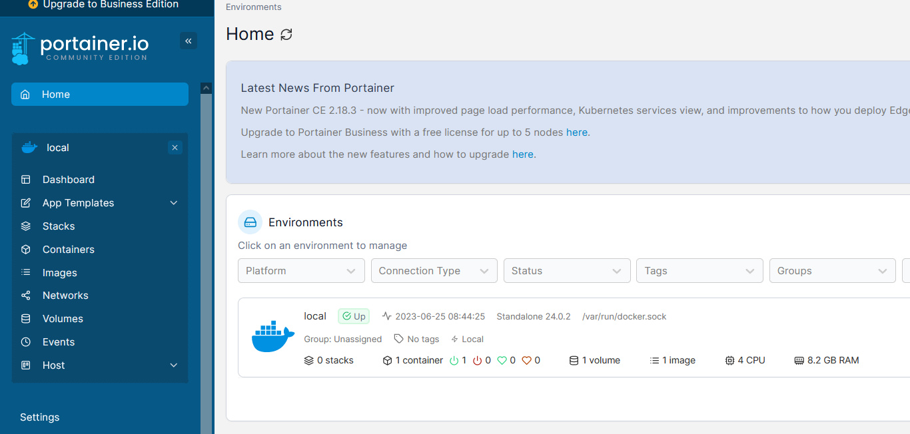This screenshot has height=434, width=910.
Task: Click the sidebar scrollbar up arrow
Action: [206, 88]
